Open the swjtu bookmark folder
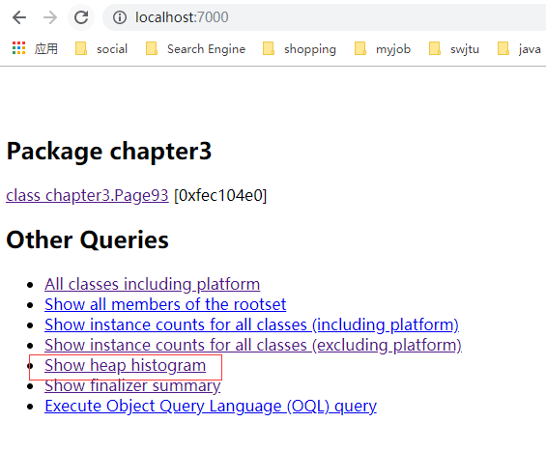The image size is (546, 451). click(454, 48)
